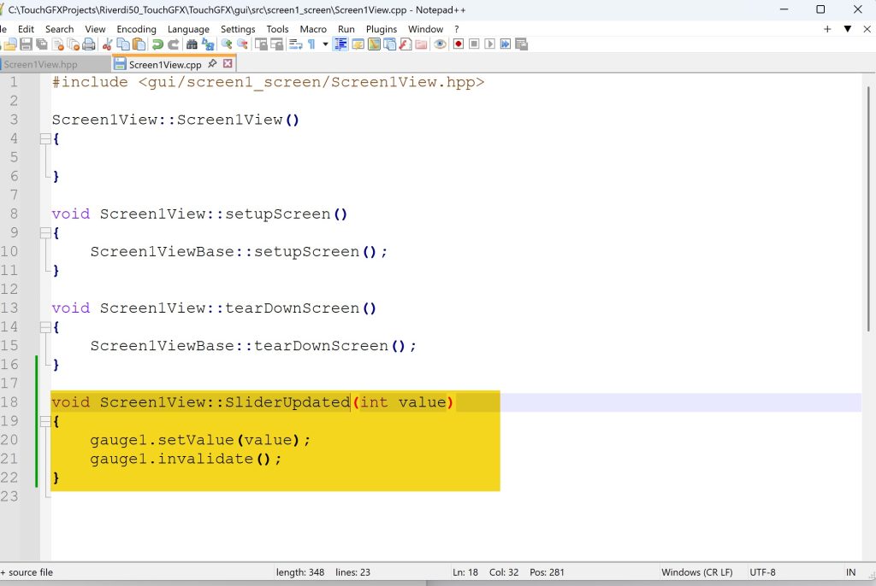Toggle the Indent Guide toolbar button
The width and height of the screenshot is (876, 586).
(340, 44)
